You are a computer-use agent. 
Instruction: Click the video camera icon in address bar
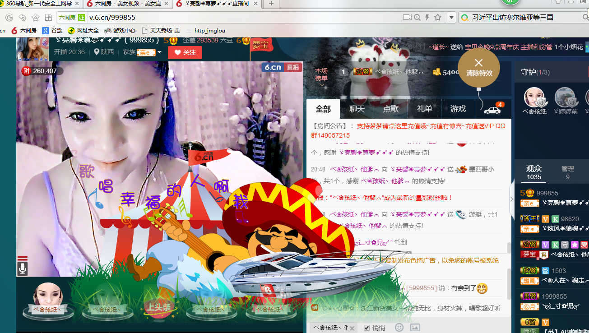407,18
